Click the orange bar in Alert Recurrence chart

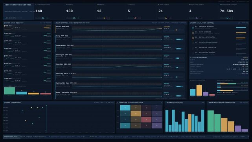point(189,123)
